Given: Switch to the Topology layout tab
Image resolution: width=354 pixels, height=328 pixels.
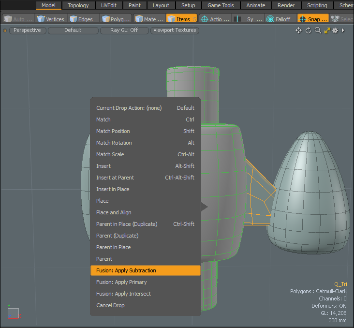Looking at the screenshot, I should coord(78,5).
